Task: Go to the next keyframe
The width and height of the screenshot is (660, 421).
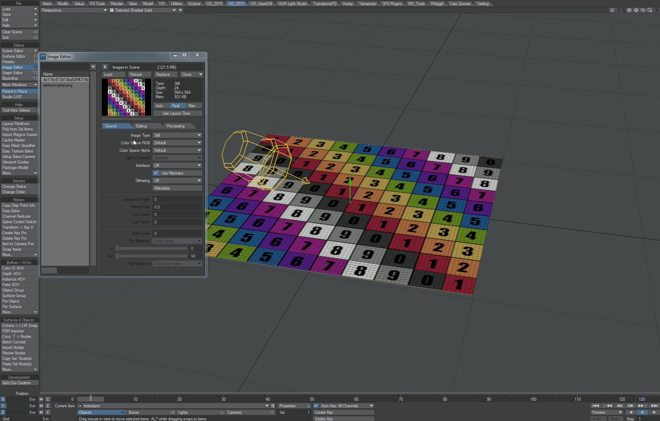Action: (x=642, y=406)
